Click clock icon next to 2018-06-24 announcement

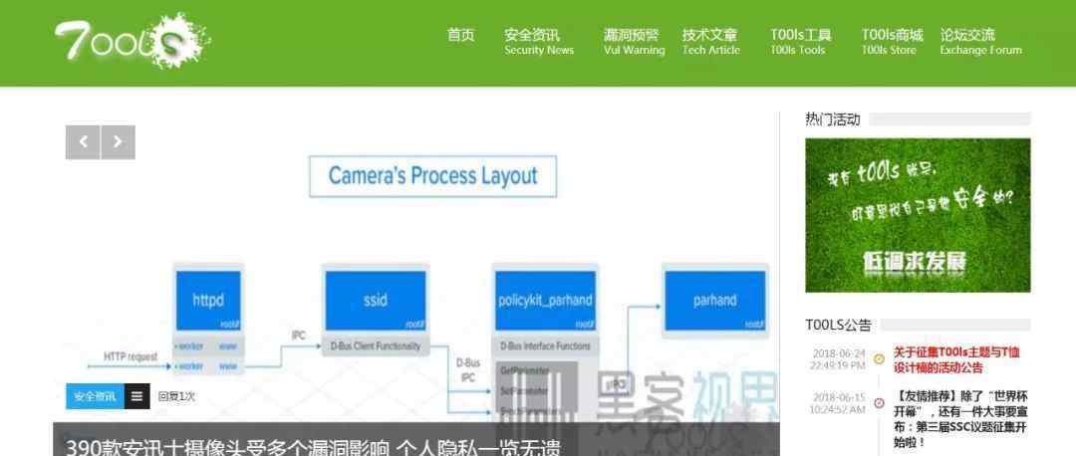879,358
